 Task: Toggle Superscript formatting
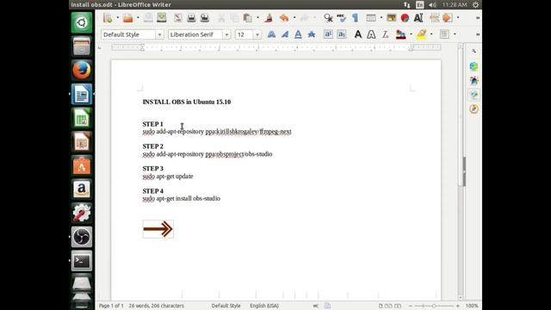point(328,34)
